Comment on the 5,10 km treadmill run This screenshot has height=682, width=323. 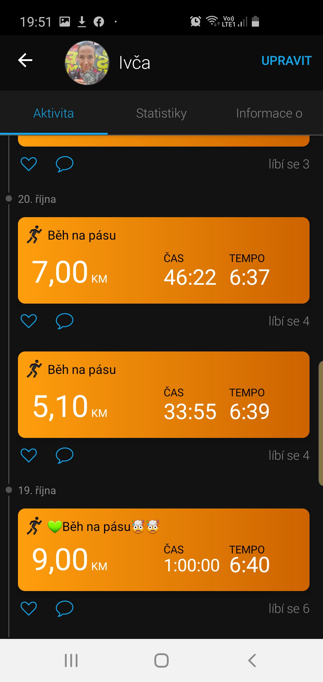click(64, 455)
